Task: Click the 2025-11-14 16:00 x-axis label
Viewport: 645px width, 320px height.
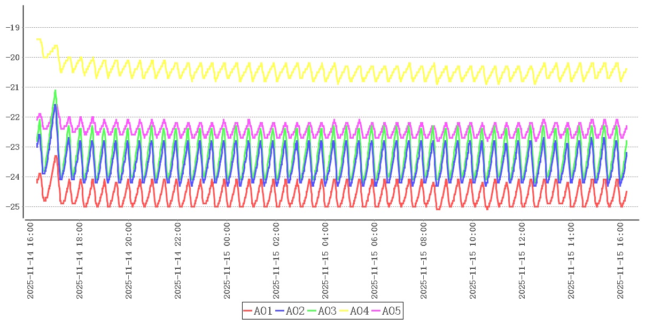Action: pos(31,261)
